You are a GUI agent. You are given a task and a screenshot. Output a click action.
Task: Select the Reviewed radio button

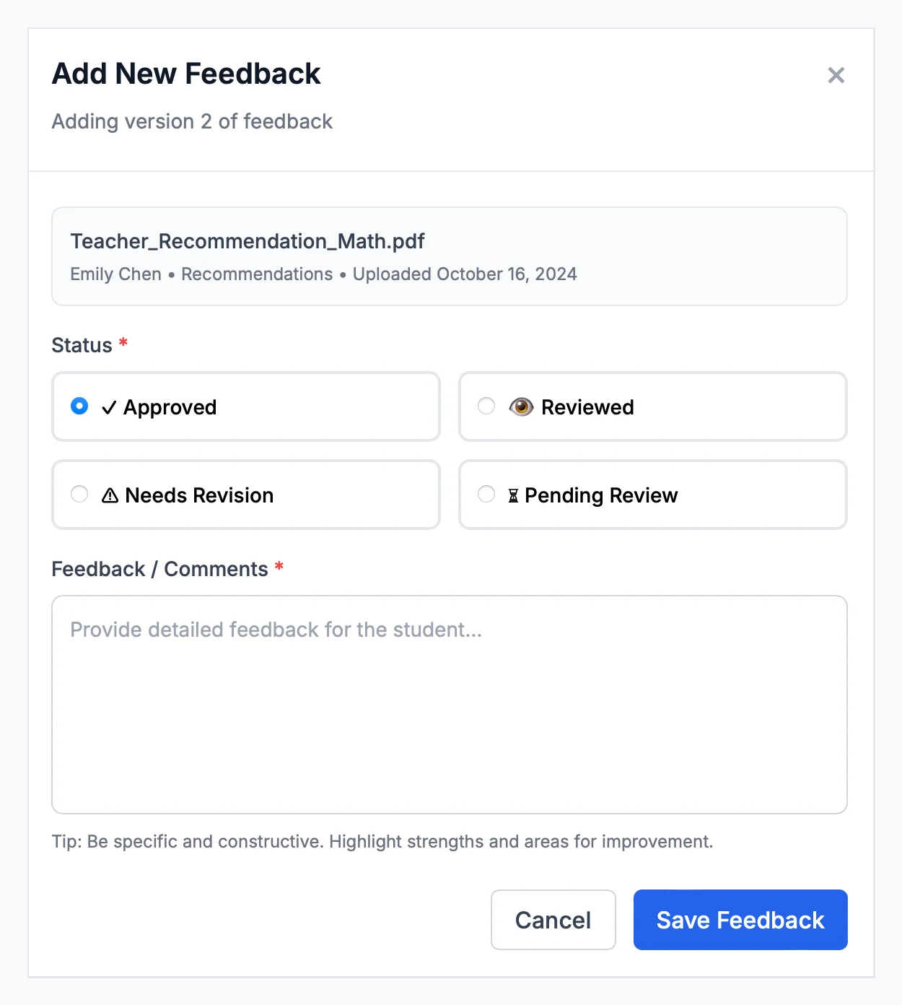coord(486,406)
